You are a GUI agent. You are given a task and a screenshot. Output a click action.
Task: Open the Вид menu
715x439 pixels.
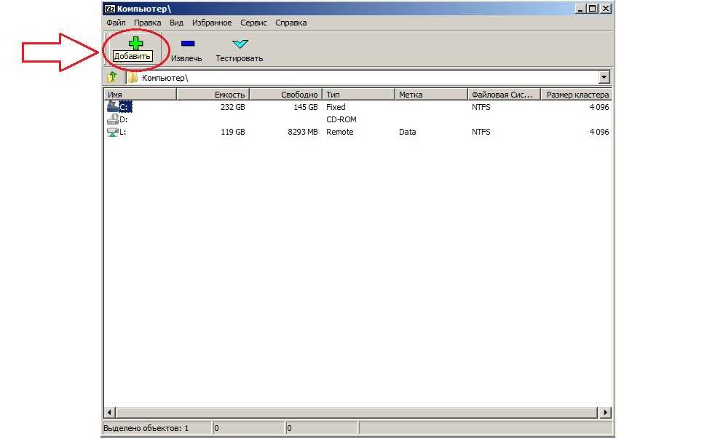pos(176,23)
